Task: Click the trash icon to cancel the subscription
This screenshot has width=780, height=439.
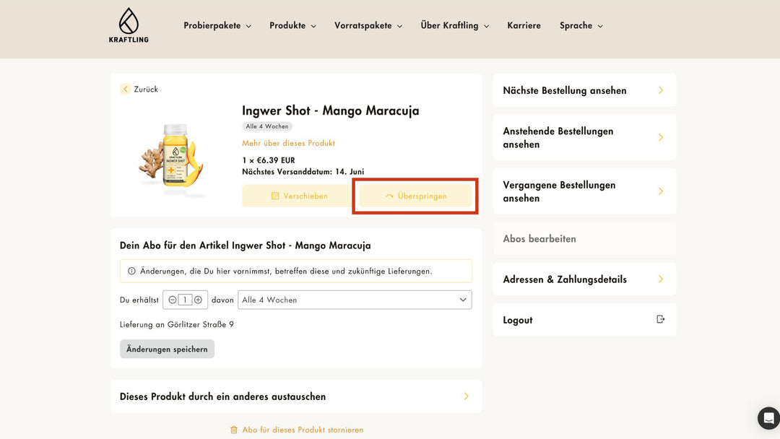Action: tap(234, 430)
